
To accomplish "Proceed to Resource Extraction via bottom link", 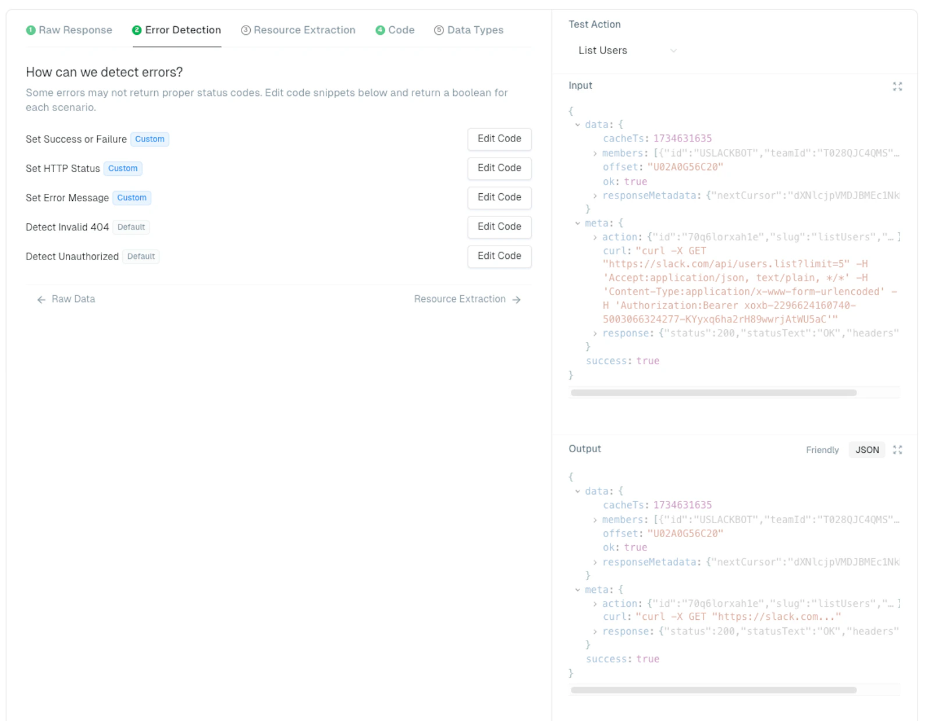I will 467,299.
